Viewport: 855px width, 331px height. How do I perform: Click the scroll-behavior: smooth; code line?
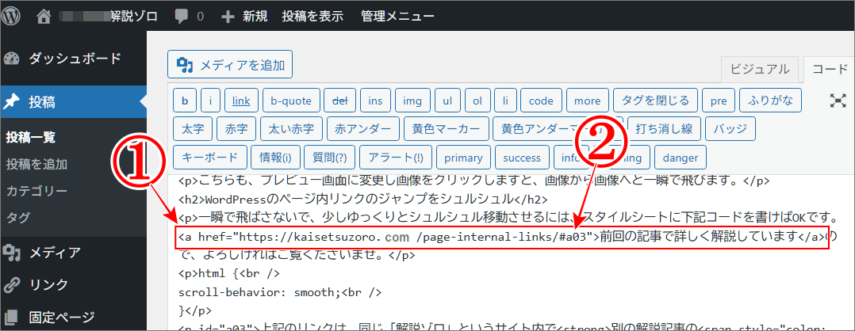[279, 292]
